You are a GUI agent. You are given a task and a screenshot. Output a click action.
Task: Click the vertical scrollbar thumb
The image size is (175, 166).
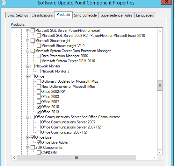160,85
